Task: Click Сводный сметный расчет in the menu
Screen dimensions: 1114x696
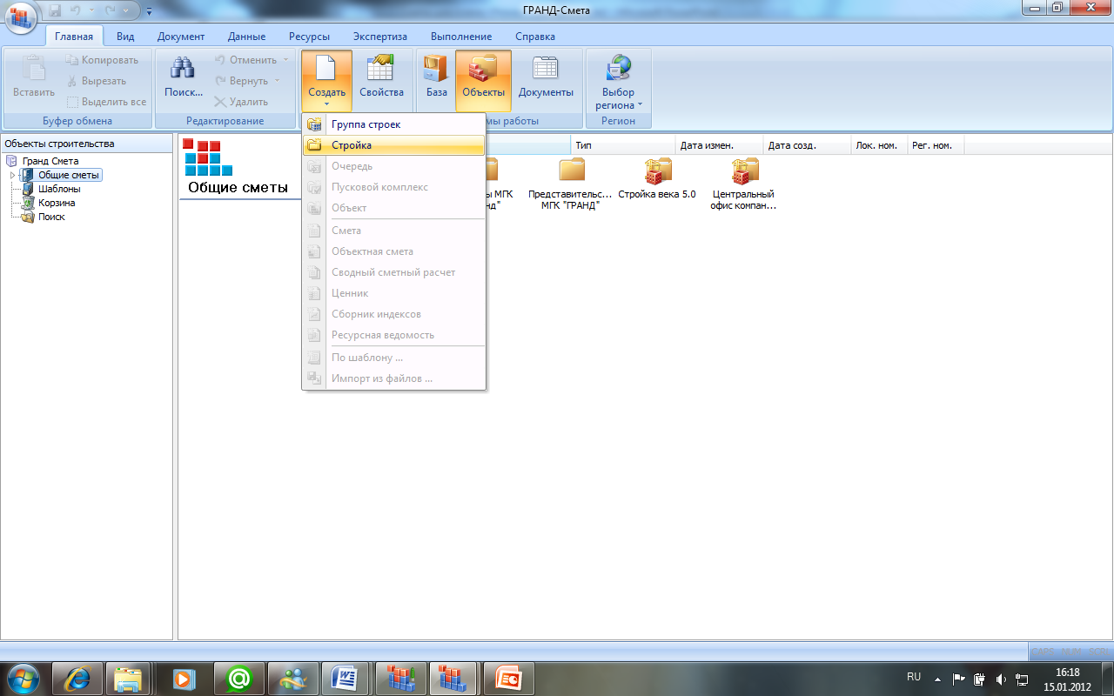Action: 393,272
